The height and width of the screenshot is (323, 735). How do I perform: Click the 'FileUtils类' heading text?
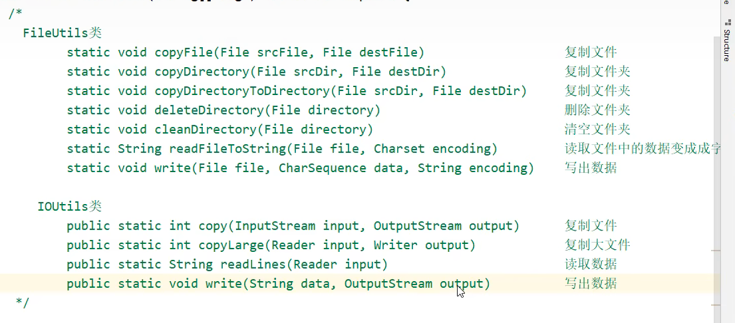(x=63, y=33)
